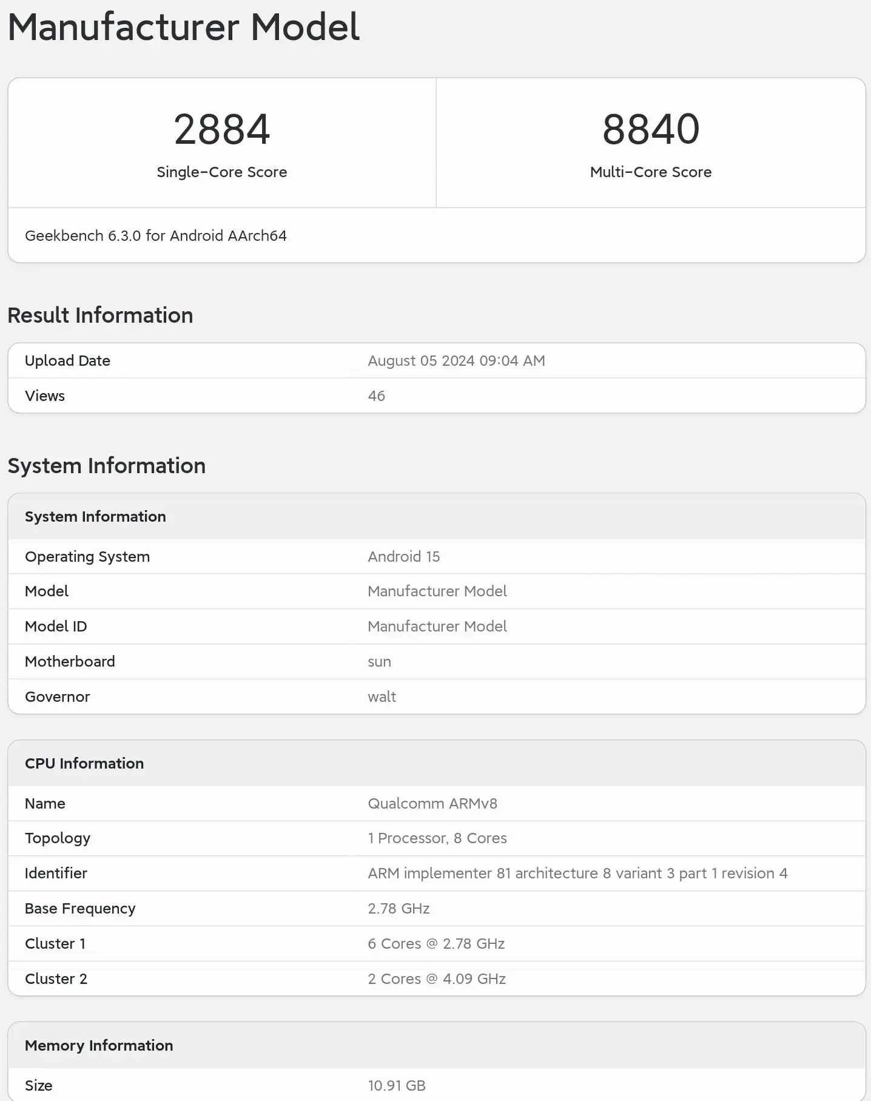This screenshot has height=1101, width=871.
Task: Select the Single-Core Score label
Action: [x=222, y=172]
